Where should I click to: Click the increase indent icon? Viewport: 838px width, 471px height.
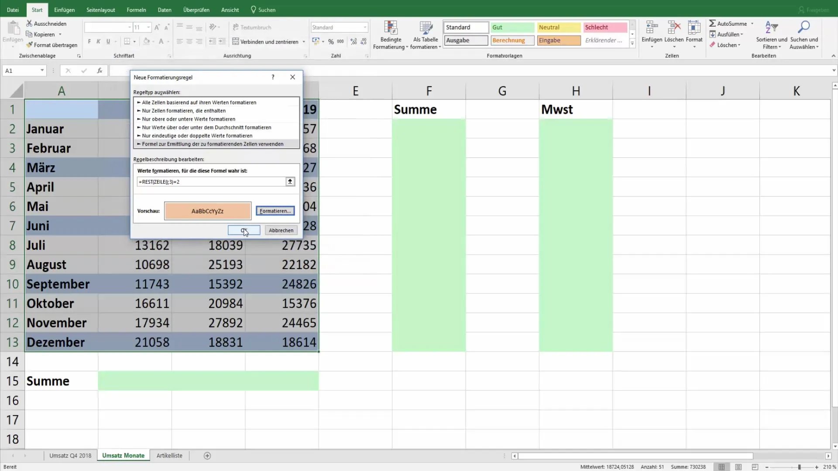pos(222,41)
